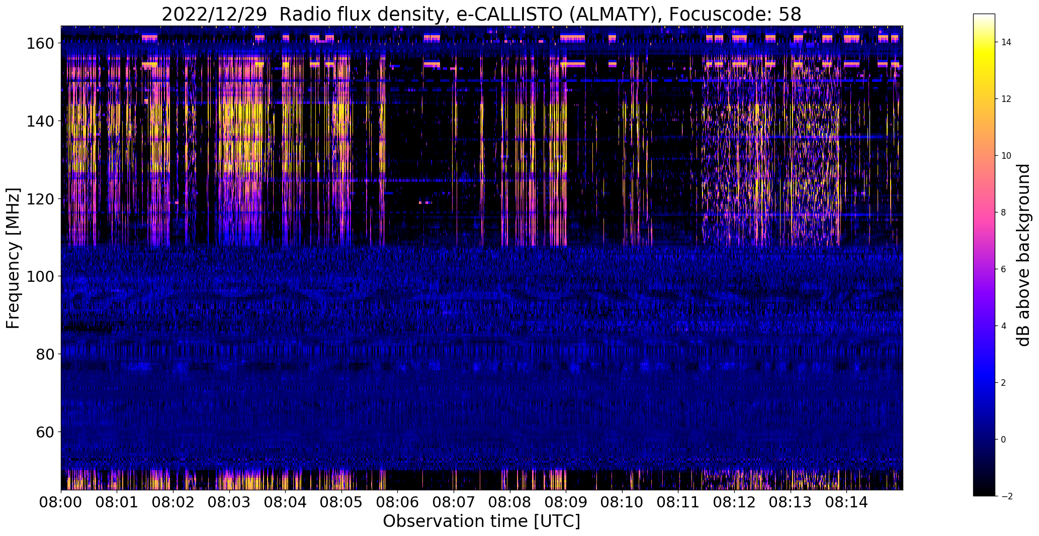Click the 08:14 time tick label

tap(846, 501)
